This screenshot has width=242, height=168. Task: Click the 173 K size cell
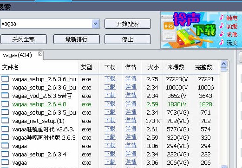pos(153,121)
